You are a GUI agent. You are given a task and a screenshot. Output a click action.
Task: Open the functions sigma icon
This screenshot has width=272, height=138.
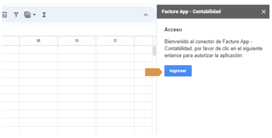[44, 15]
